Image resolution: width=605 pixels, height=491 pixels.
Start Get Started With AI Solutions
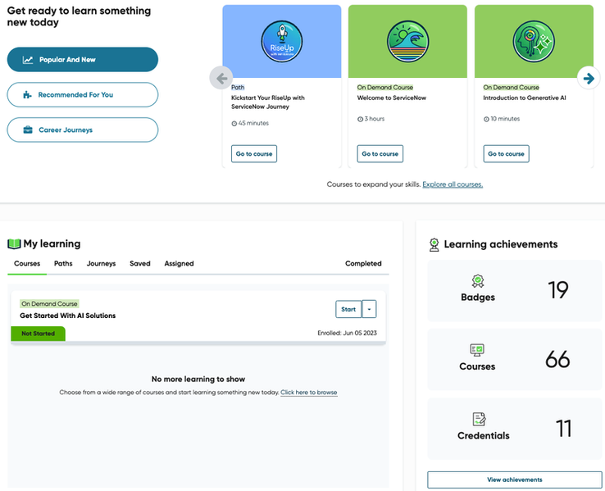coord(348,309)
